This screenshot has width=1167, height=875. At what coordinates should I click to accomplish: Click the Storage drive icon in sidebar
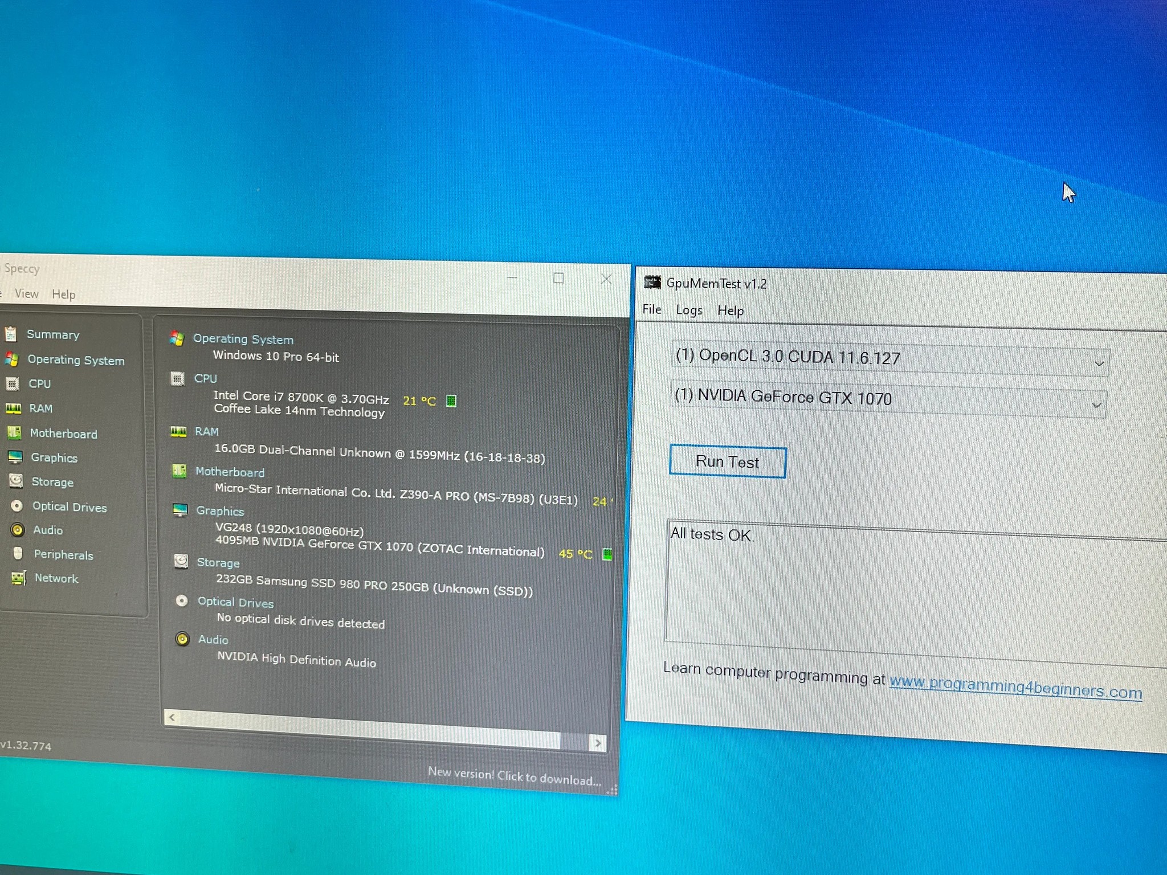click(16, 481)
